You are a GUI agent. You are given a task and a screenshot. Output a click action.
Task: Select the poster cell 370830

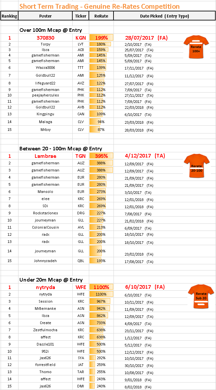tap(45, 38)
